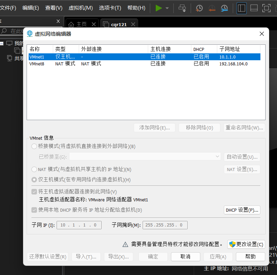Click the 帮助 button in dialog

tap(250, 257)
